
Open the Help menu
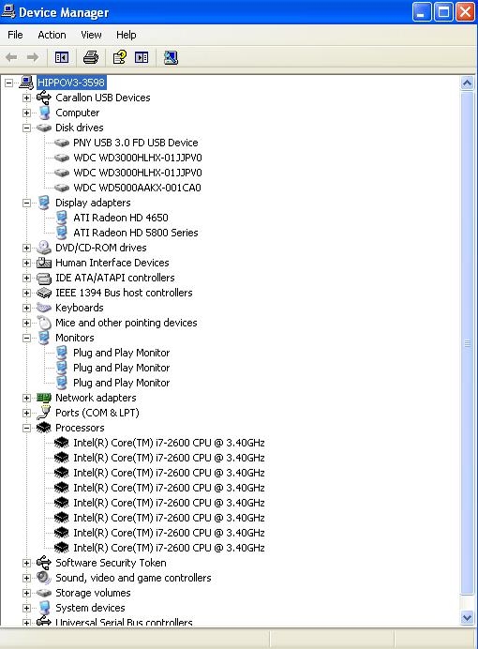pyautogui.click(x=127, y=35)
